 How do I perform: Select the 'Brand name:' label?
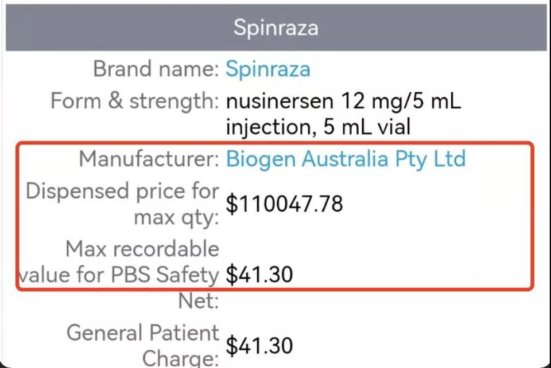click(156, 68)
